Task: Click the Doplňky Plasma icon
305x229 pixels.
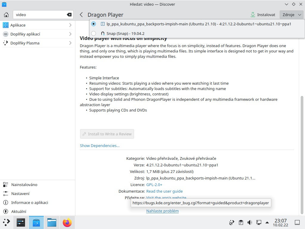Action: pyautogui.click(x=6, y=43)
